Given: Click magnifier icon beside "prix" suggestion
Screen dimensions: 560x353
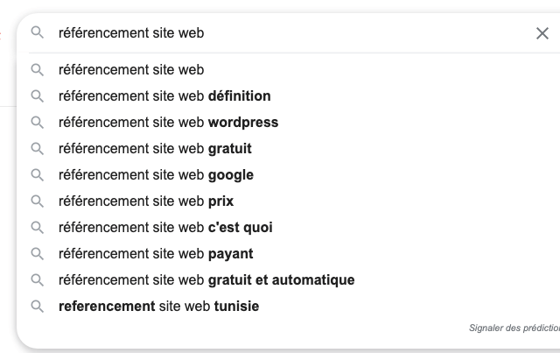Looking at the screenshot, I should coord(37,201).
